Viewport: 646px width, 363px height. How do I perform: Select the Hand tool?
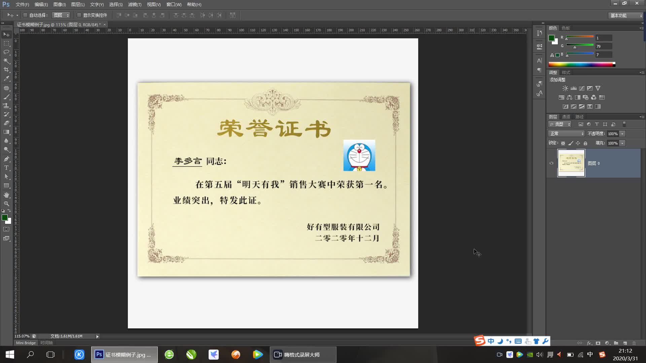point(6,195)
